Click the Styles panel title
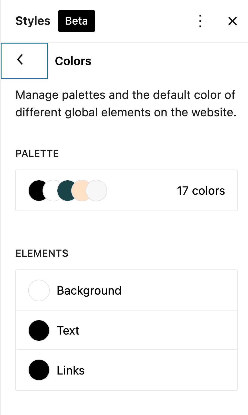The height and width of the screenshot is (415, 248). pyautogui.click(x=33, y=21)
